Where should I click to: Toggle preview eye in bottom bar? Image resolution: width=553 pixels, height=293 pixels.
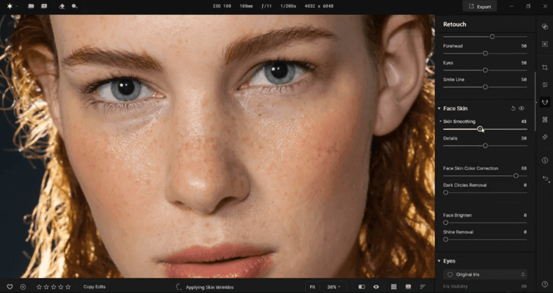(x=376, y=287)
